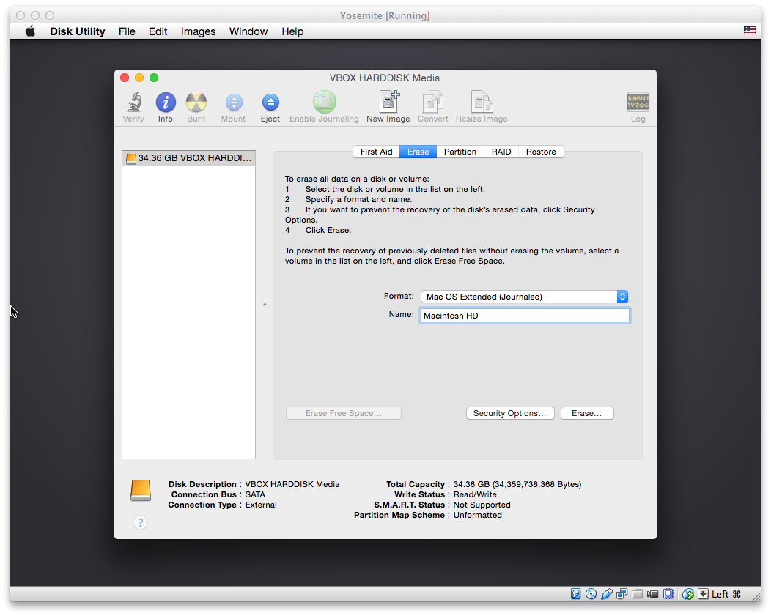Image resolution: width=771 pixels, height=616 pixels.
Task: Click the Verify microscope icon
Action: point(133,103)
